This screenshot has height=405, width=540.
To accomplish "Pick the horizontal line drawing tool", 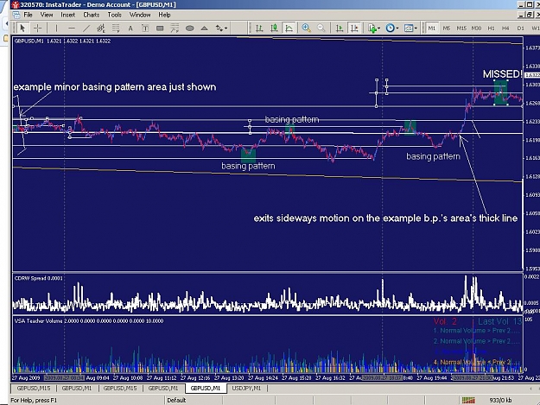I will 72,28.
